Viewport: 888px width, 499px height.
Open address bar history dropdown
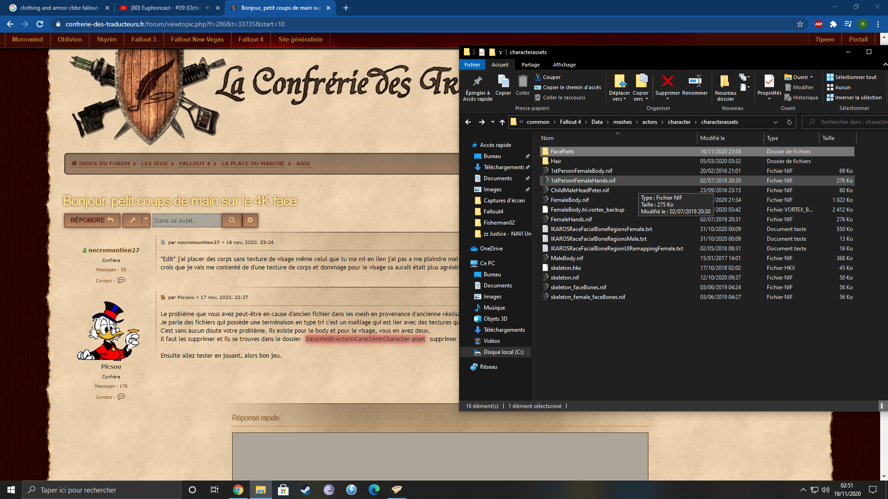click(x=776, y=122)
